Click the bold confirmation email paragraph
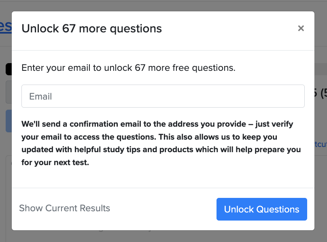Screen dimensions: 327x242 click(161, 143)
